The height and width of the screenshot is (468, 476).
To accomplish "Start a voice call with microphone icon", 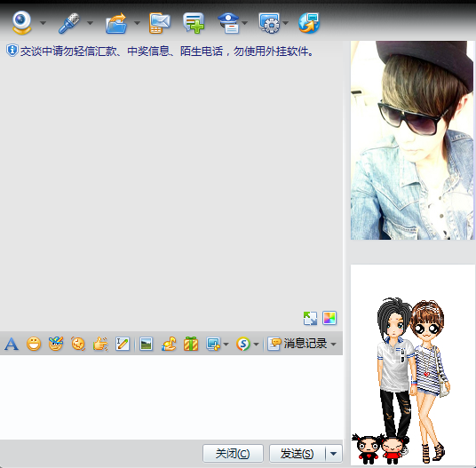I will click(x=69, y=23).
